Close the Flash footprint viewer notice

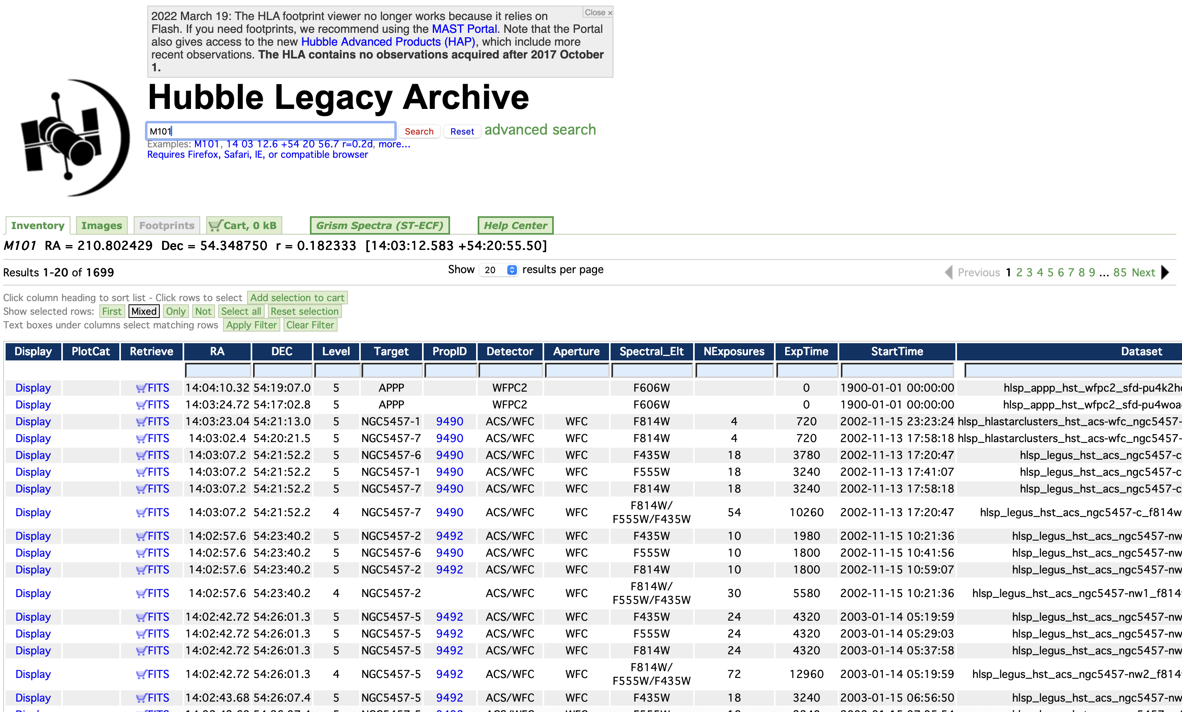tap(598, 12)
